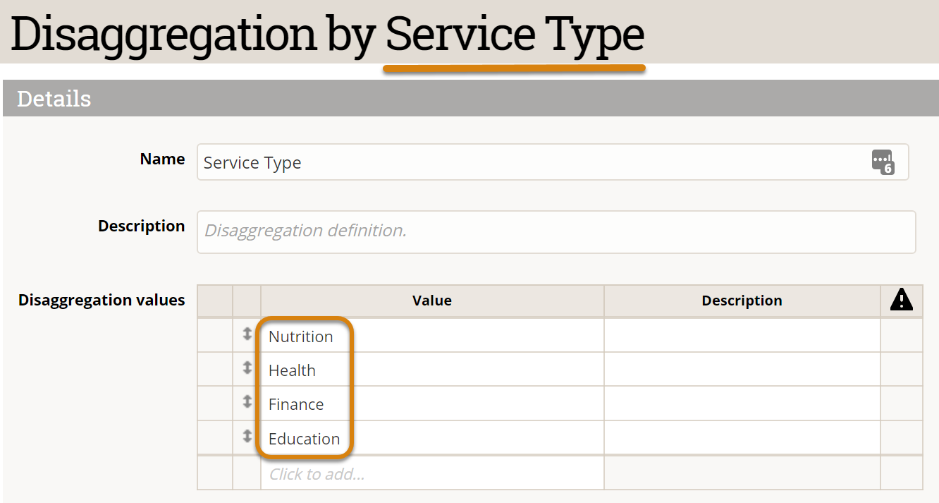Click the reorder handle beside Nutrition
This screenshot has height=503, width=939.
coord(247,335)
